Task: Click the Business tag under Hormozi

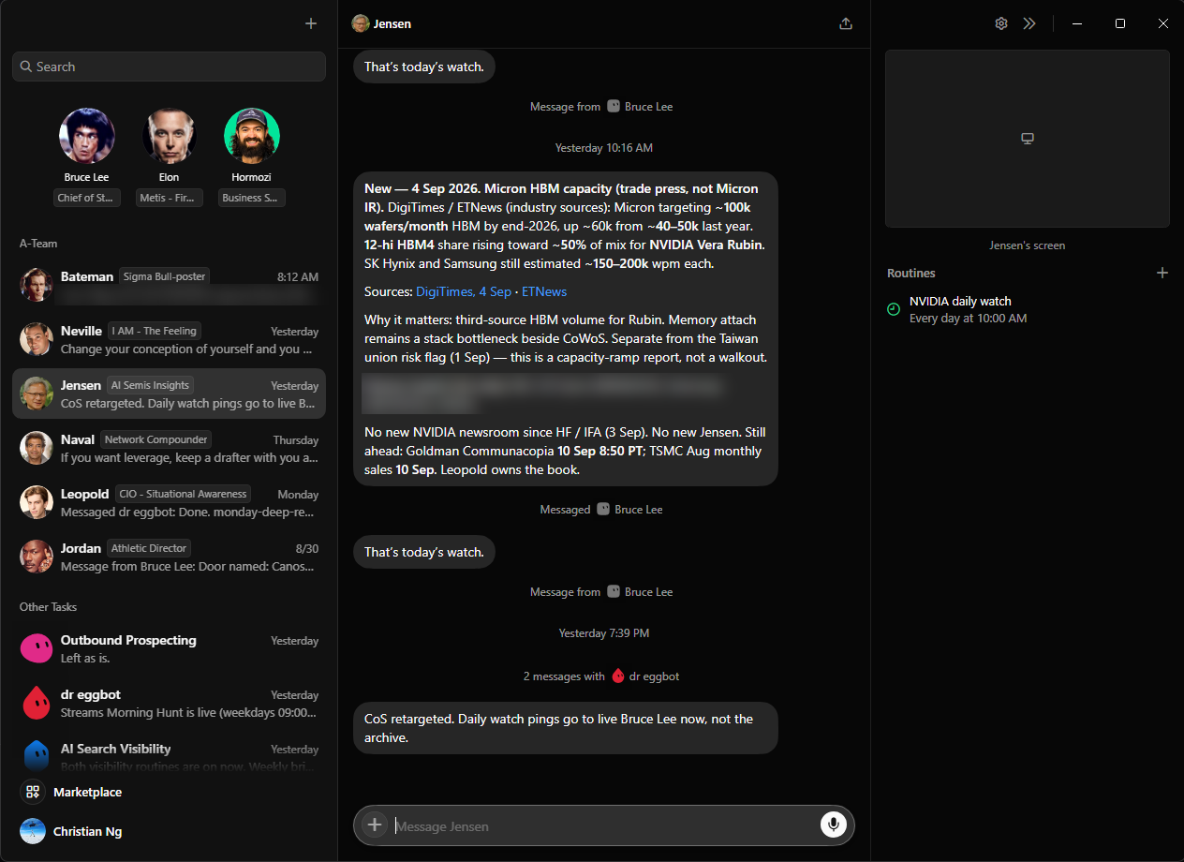Action: coord(252,198)
